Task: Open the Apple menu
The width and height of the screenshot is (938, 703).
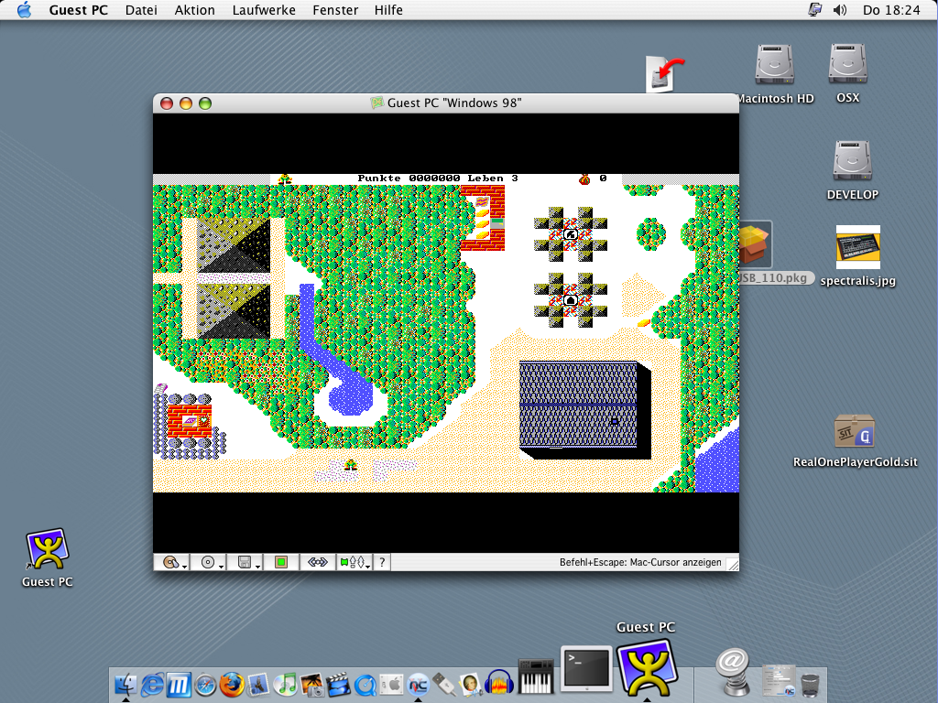Action: [24, 10]
